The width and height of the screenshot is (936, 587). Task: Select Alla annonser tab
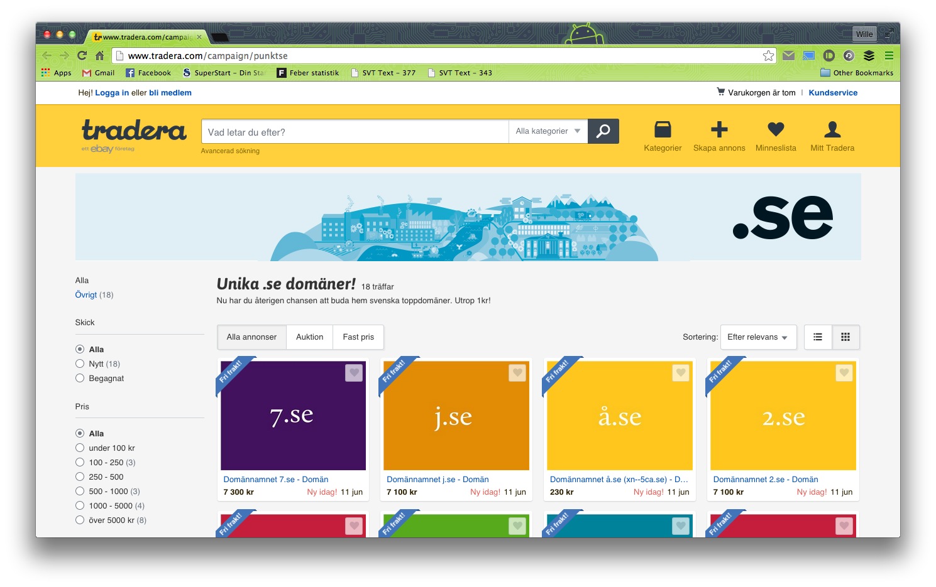pyautogui.click(x=251, y=337)
